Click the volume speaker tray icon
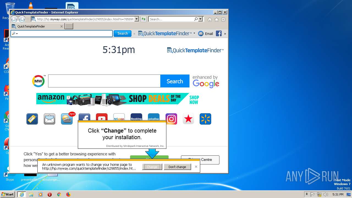The height and width of the screenshot is (198, 352). [x=326, y=194]
